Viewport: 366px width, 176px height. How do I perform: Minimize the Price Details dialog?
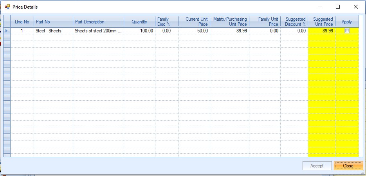[x=320, y=7]
